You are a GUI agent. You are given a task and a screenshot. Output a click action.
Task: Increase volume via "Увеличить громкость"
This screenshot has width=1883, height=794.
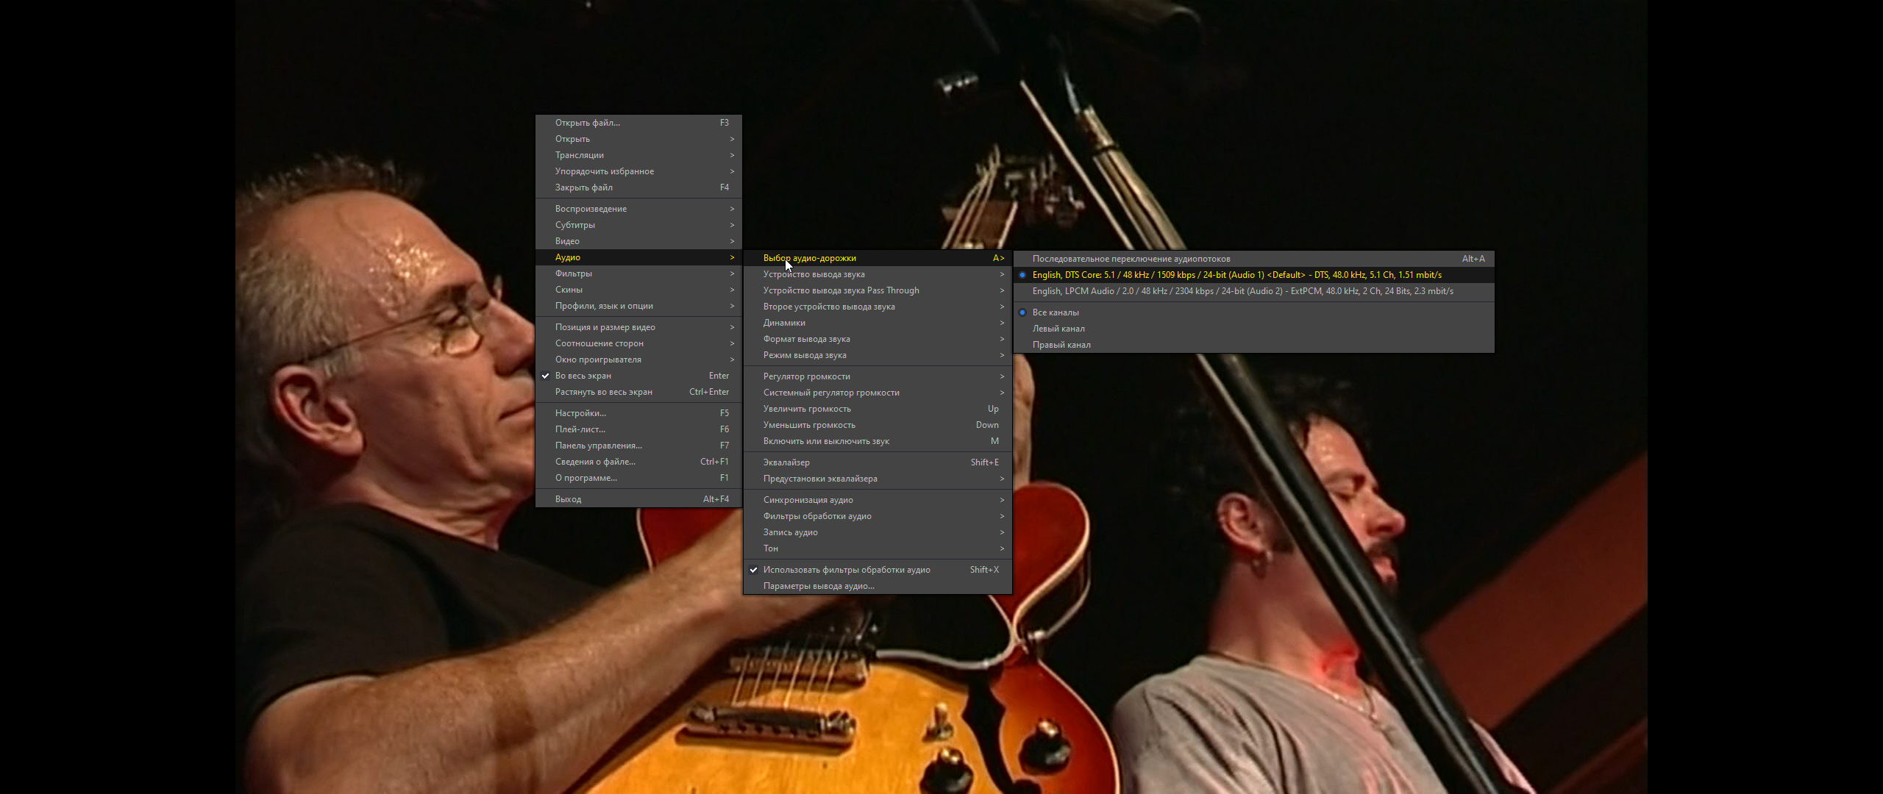click(807, 408)
